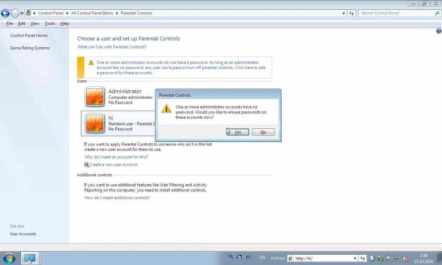The width and height of the screenshot is (442, 265).
Task: Open the Edit menu
Action: pos(22,23)
